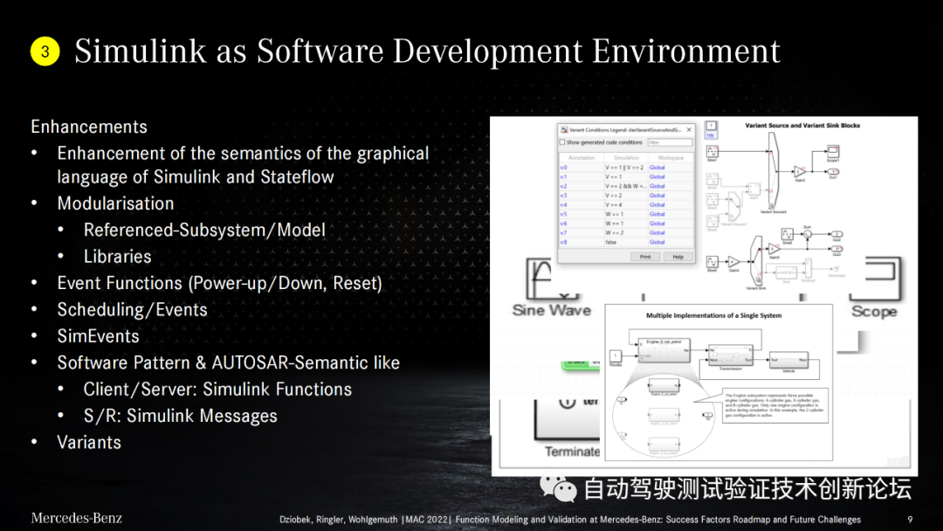Select the Out1 port block

click(x=833, y=172)
